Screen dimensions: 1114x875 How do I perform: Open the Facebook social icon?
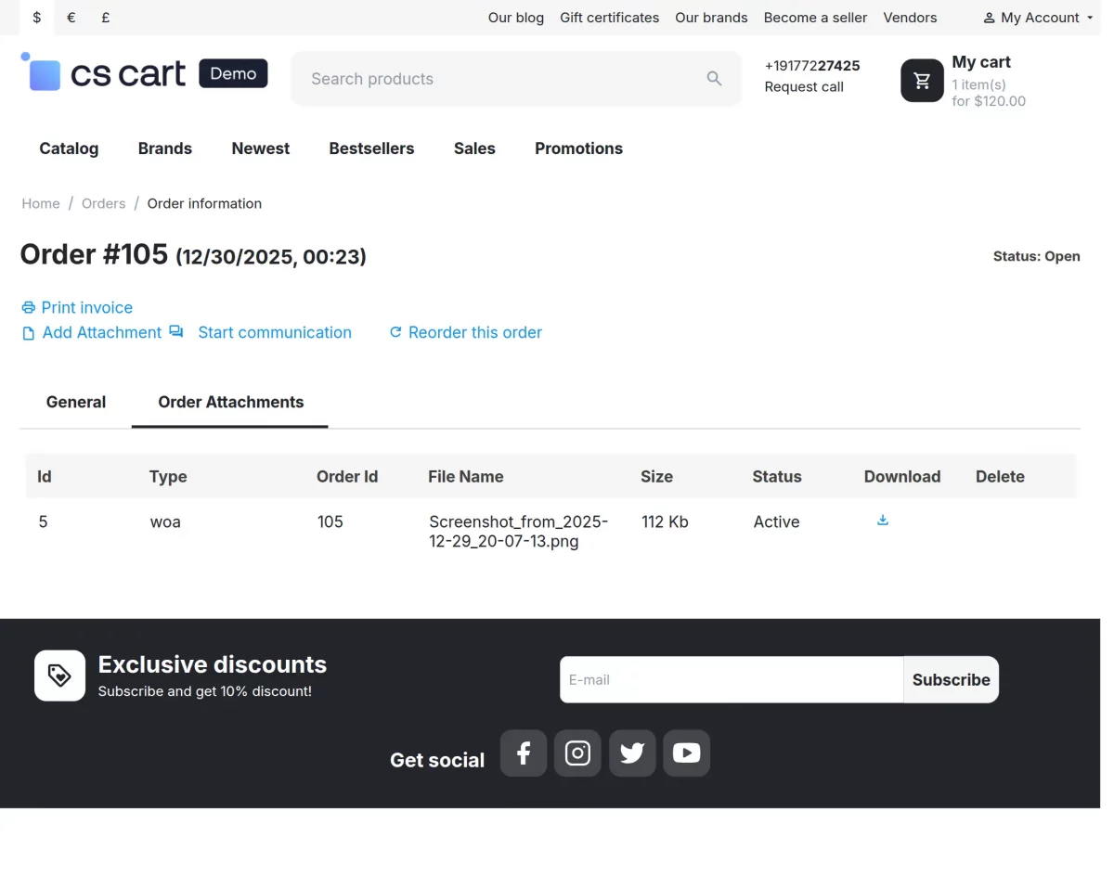[x=524, y=753]
